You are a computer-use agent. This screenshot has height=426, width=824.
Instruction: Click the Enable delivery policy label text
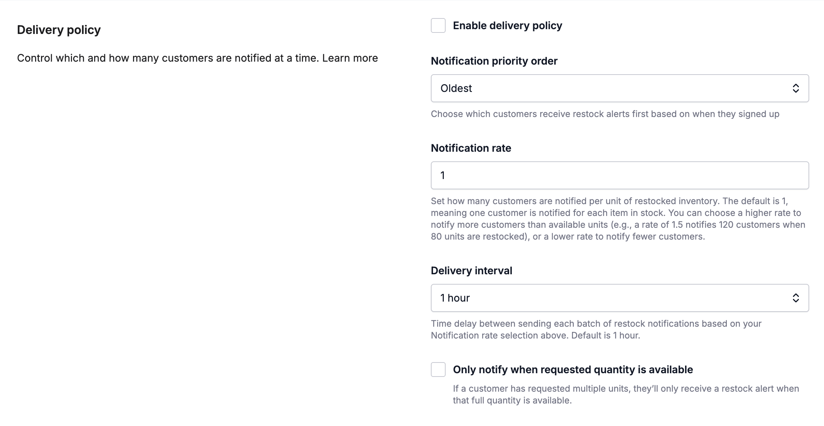(507, 25)
